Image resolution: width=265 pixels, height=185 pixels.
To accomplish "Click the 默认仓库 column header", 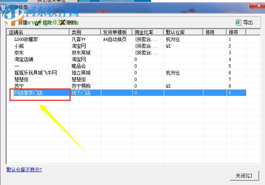I will tap(183, 32).
